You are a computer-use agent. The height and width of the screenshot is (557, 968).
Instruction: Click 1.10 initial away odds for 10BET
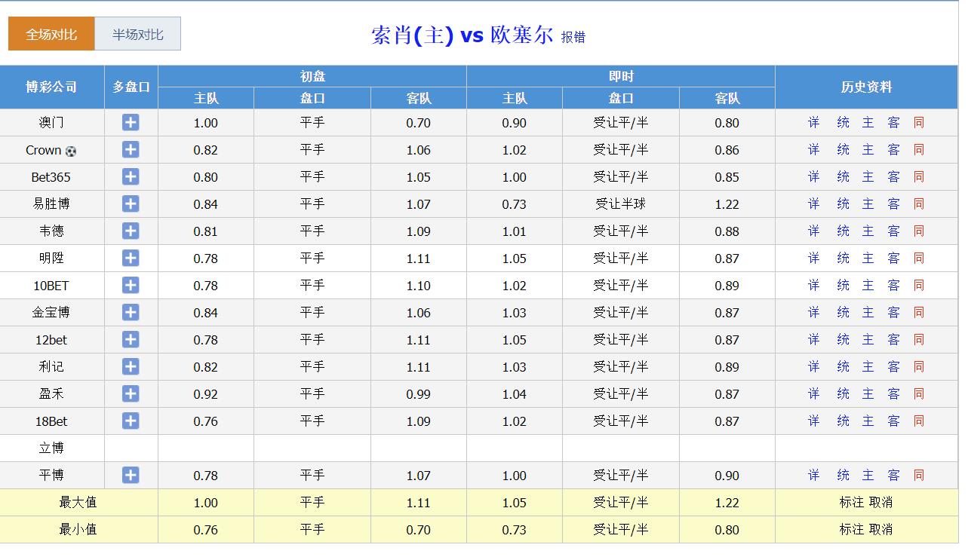coord(419,286)
